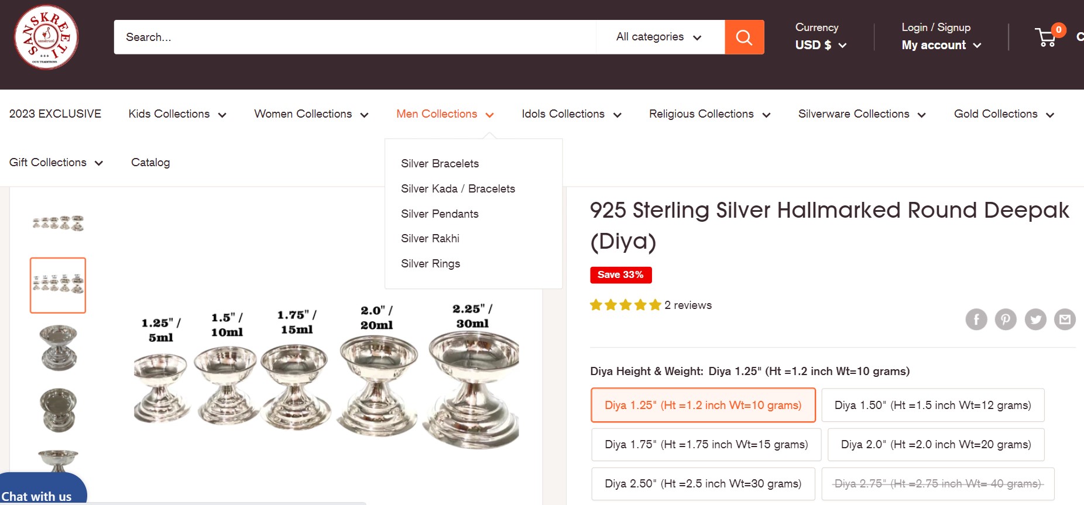This screenshot has height=505, width=1084.
Task: Select the highlighted product thumbnail
Action: 57,285
